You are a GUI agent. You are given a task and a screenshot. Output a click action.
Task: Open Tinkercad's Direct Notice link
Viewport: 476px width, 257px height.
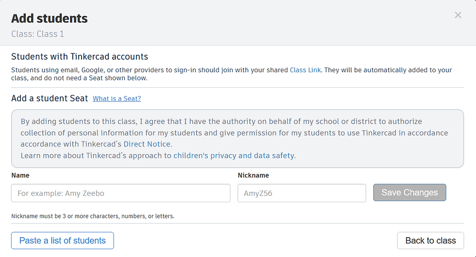[147, 144]
